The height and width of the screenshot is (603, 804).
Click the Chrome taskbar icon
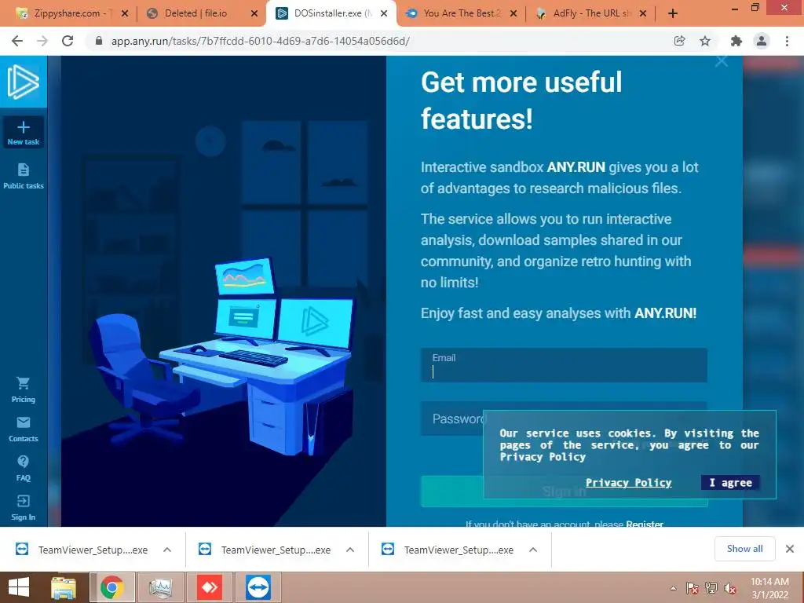tap(112, 587)
